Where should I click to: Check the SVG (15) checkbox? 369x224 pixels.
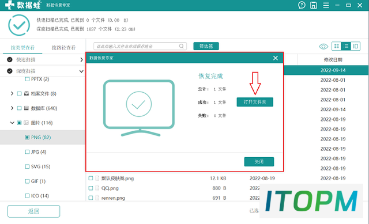(27, 166)
